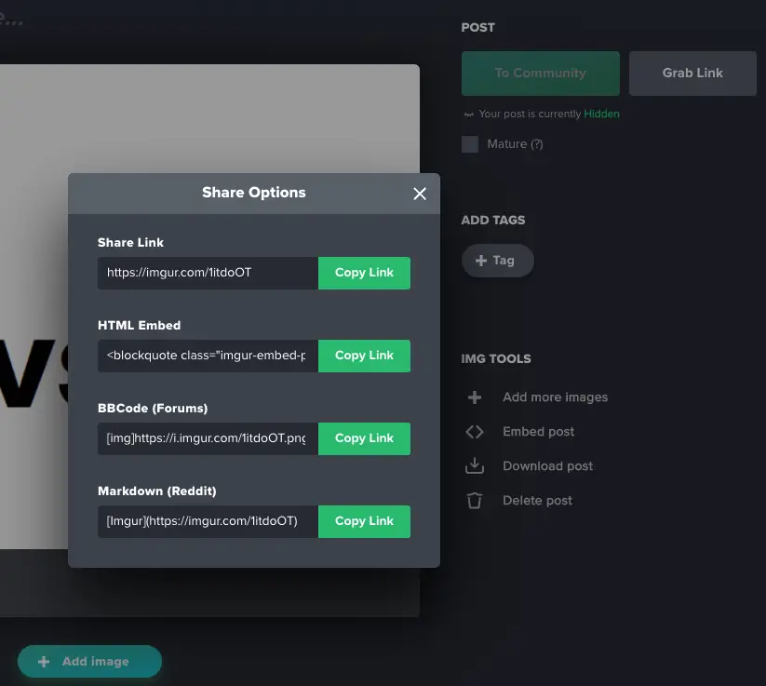Click the Share Link heading

point(130,242)
